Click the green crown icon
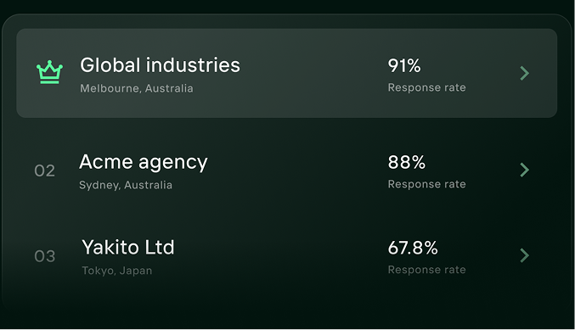This screenshot has width=575, height=330. point(49,72)
